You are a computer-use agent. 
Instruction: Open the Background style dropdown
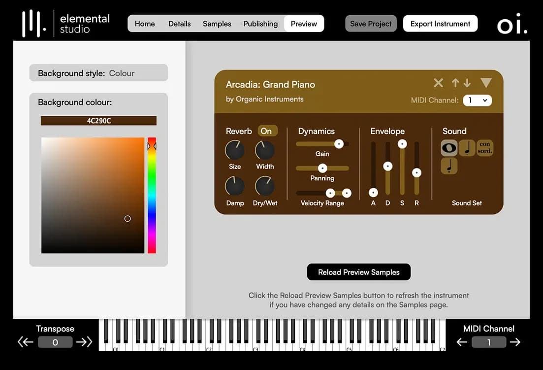[98, 73]
